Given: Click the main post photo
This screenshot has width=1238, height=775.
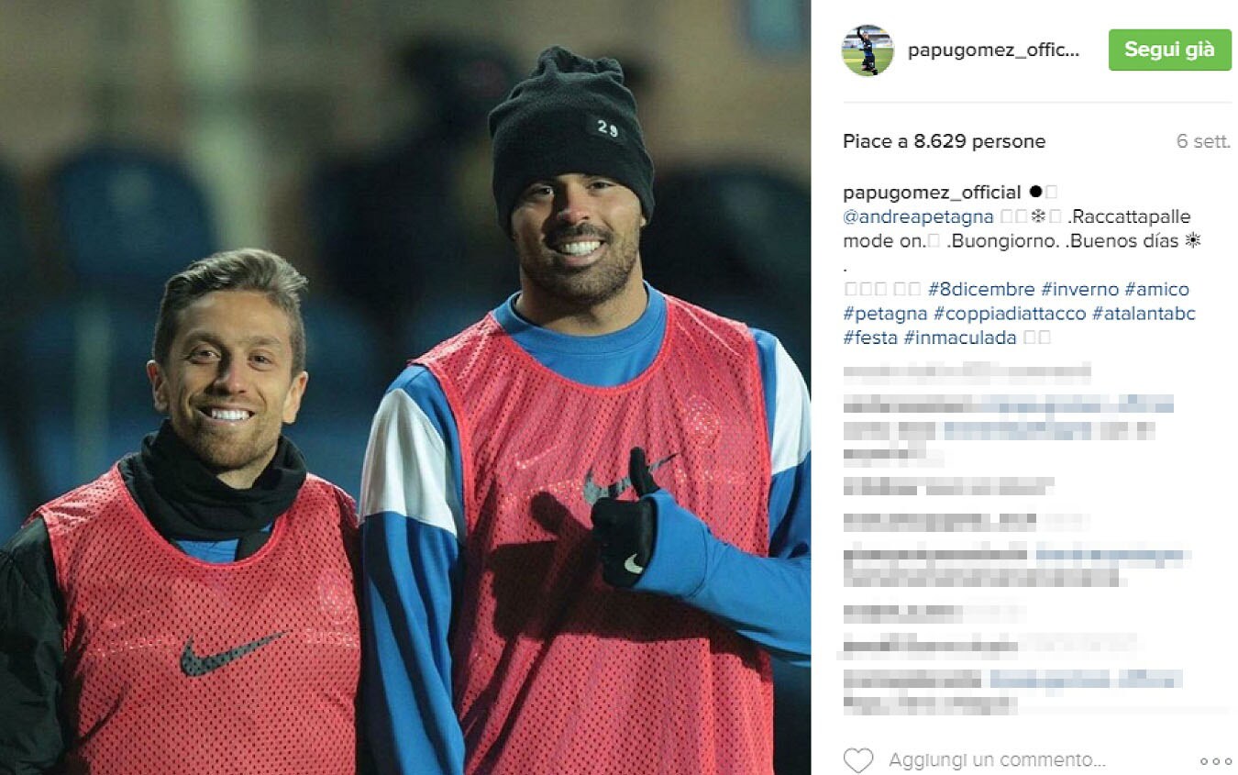Looking at the screenshot, I should click(x=405, y=387).
